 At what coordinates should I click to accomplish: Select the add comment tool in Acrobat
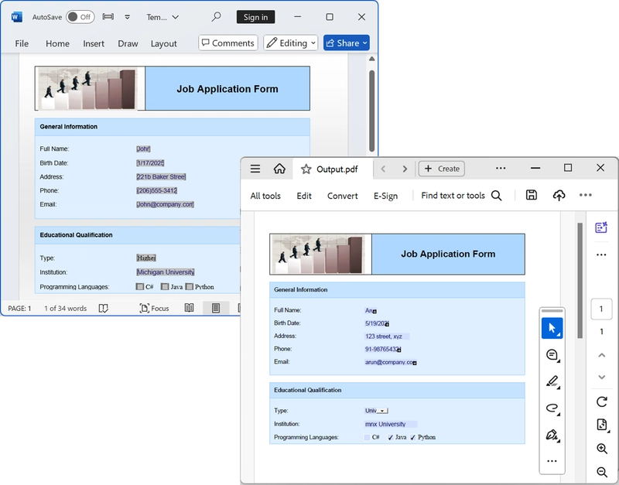pos(552,355)
